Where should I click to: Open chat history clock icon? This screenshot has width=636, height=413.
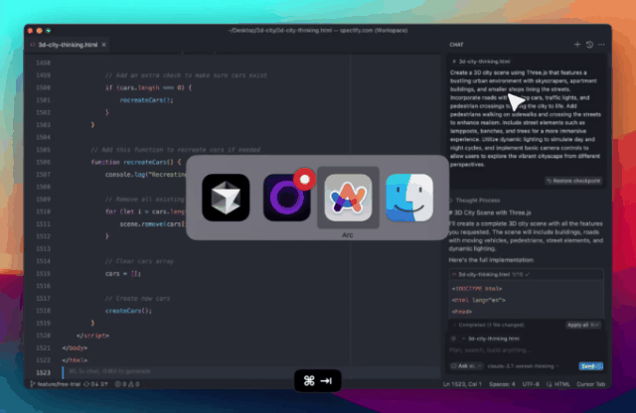589,45
